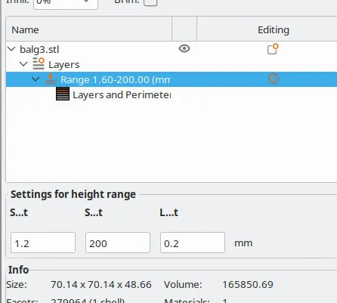Click the add settings icon for balg3.stl
This screenshot has height=303, width=337.
pyautogui.click(x=273, y=49)
